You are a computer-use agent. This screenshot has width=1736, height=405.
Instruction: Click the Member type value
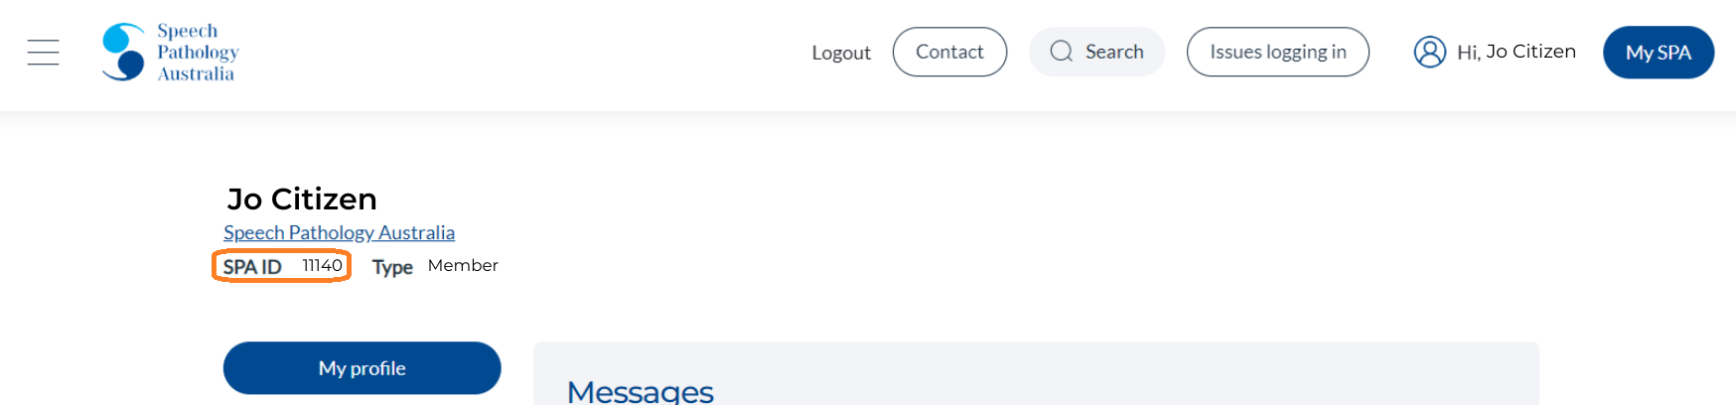[463, 265]
